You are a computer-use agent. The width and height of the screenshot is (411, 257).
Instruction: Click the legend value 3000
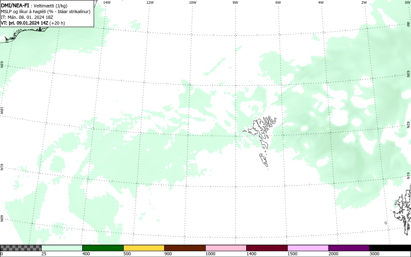click(374, 254)
